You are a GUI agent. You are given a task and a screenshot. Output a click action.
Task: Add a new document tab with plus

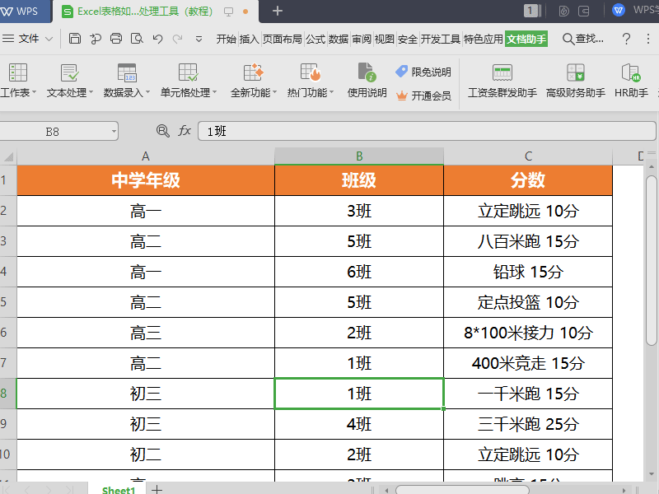(x=278, y=11)
